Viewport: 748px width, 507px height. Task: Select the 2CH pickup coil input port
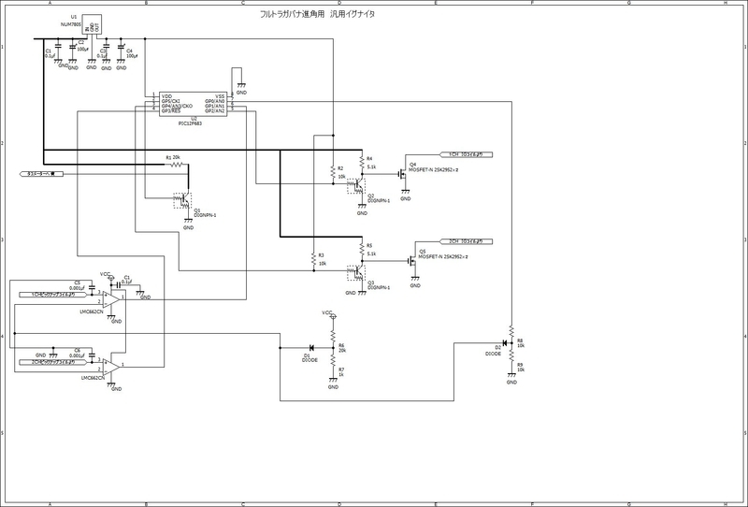53,362
